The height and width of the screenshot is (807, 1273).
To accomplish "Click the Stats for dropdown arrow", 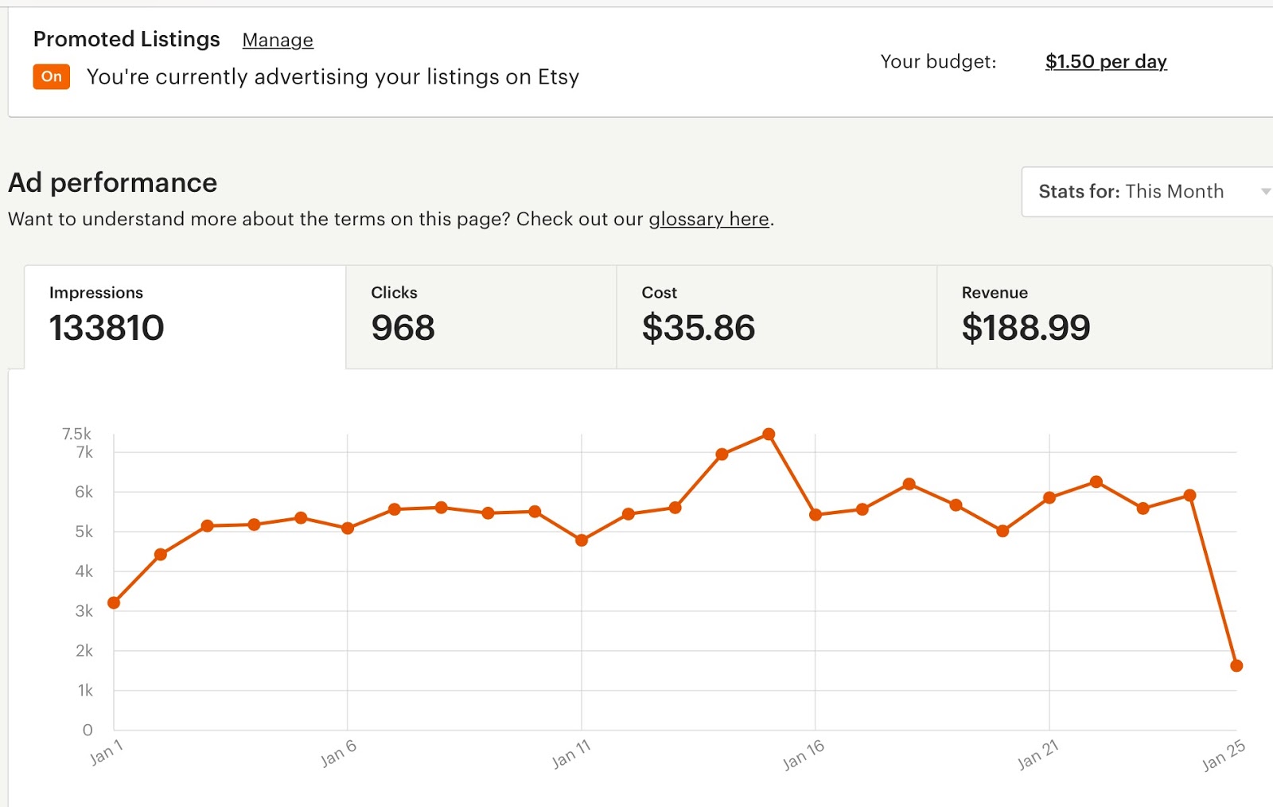I will [x=1265, y=192].
